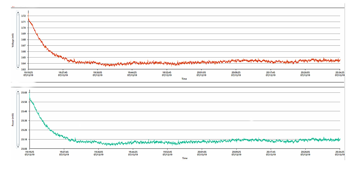Click the Time label under the Voltage chart
Image resolution: width=356 pixels, height=178 pixels.
tap(184, 79)
